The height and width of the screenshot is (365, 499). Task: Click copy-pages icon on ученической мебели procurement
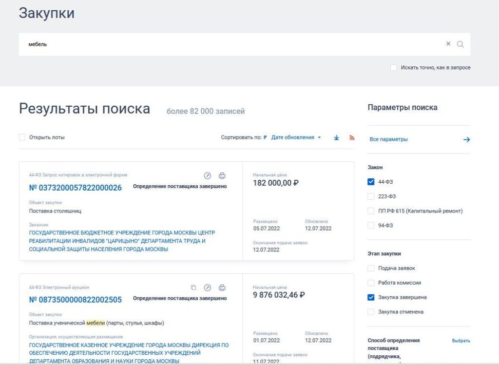coord(193,288)
